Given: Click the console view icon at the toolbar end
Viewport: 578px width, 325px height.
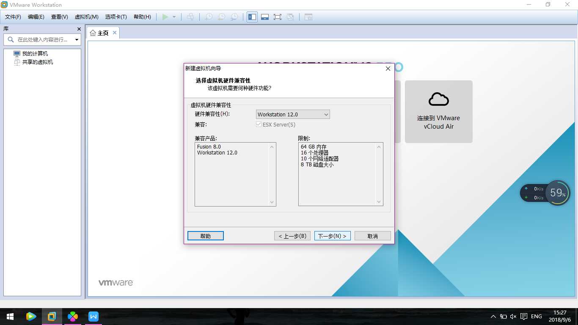Looking at the screenshot, I should (x=308, y=17).
